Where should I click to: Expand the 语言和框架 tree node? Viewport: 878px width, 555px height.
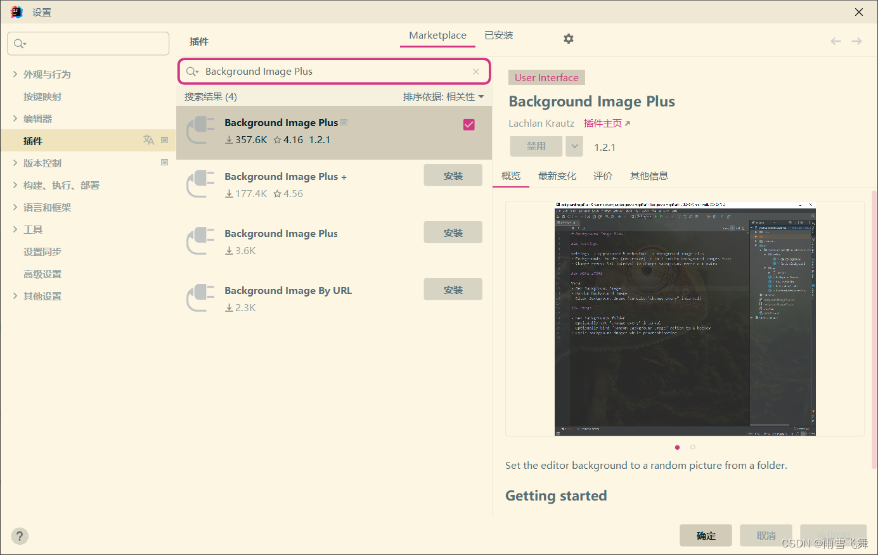click(15, 207)
